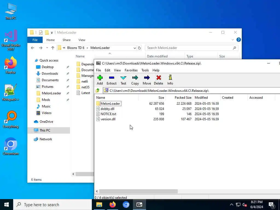Viewport: 280px width, 210px height.
Task: Switch to Explorer Home ribbon tab
Action: coord(51,40)
